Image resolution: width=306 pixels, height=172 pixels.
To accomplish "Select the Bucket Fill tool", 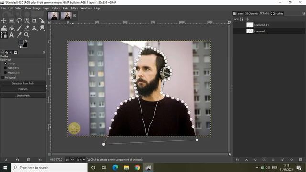I will tap(11, 28).
